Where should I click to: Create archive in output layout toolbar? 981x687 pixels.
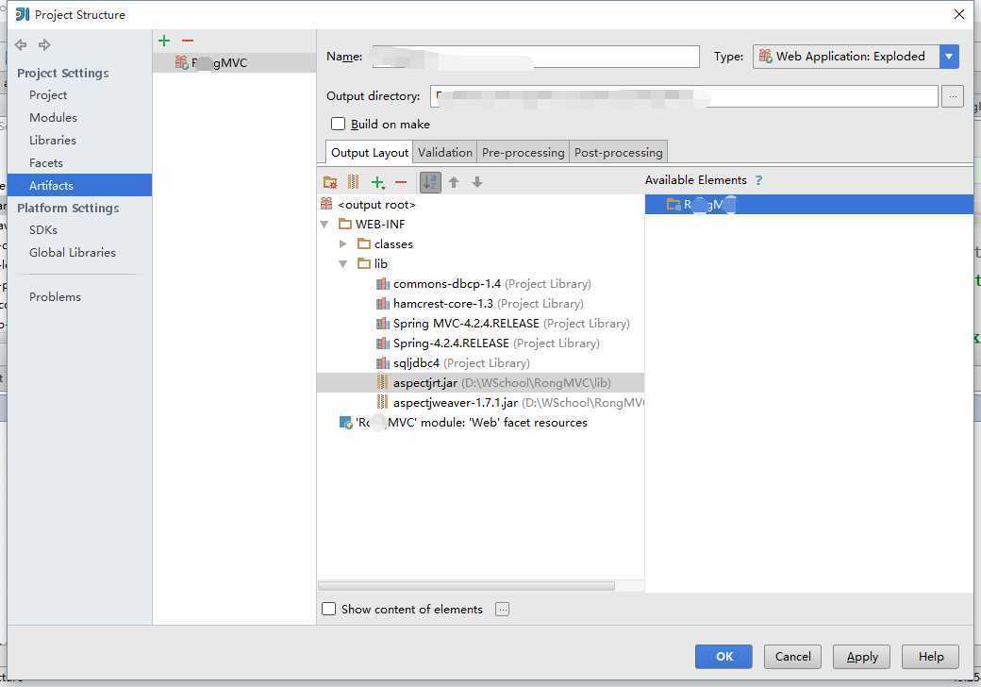pyautogui.click(x=353, y=182)
